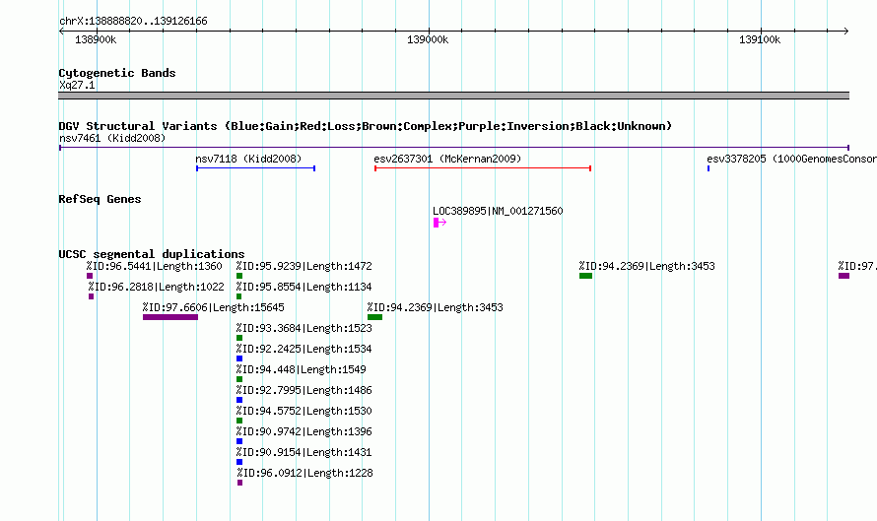Select the nsv7118 (Kidd2008) blue gain bar

(255, 168)
